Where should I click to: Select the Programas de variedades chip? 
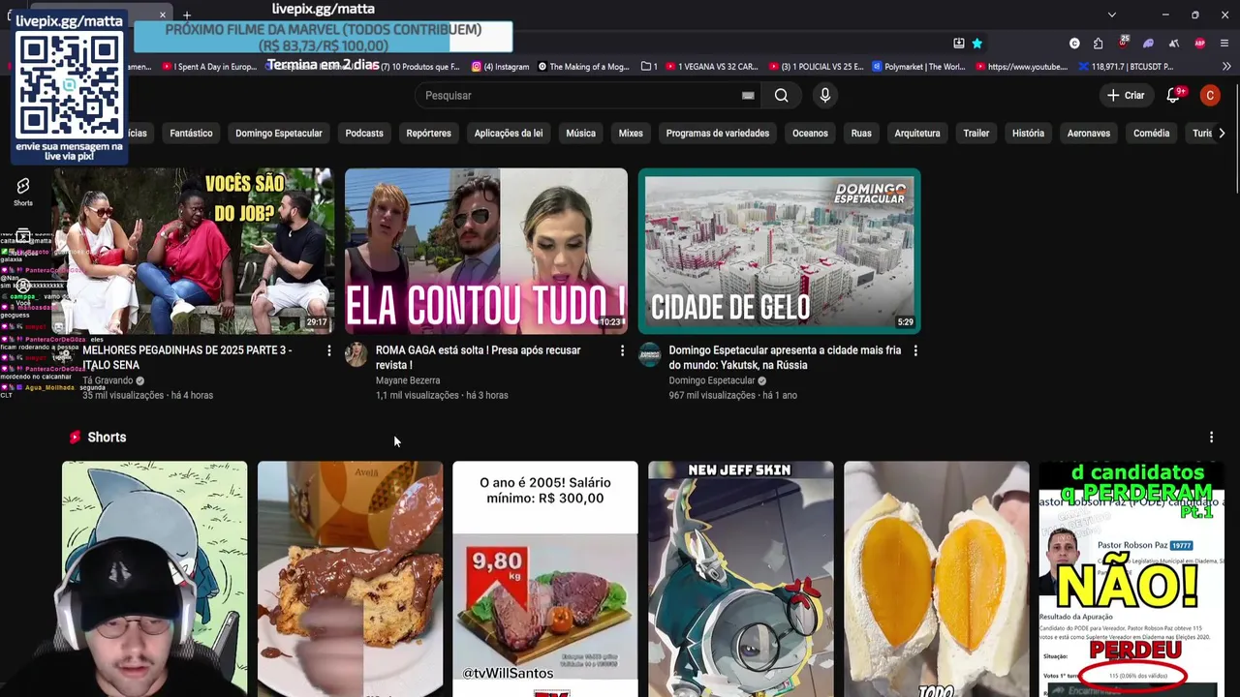(x=718, y=133)
